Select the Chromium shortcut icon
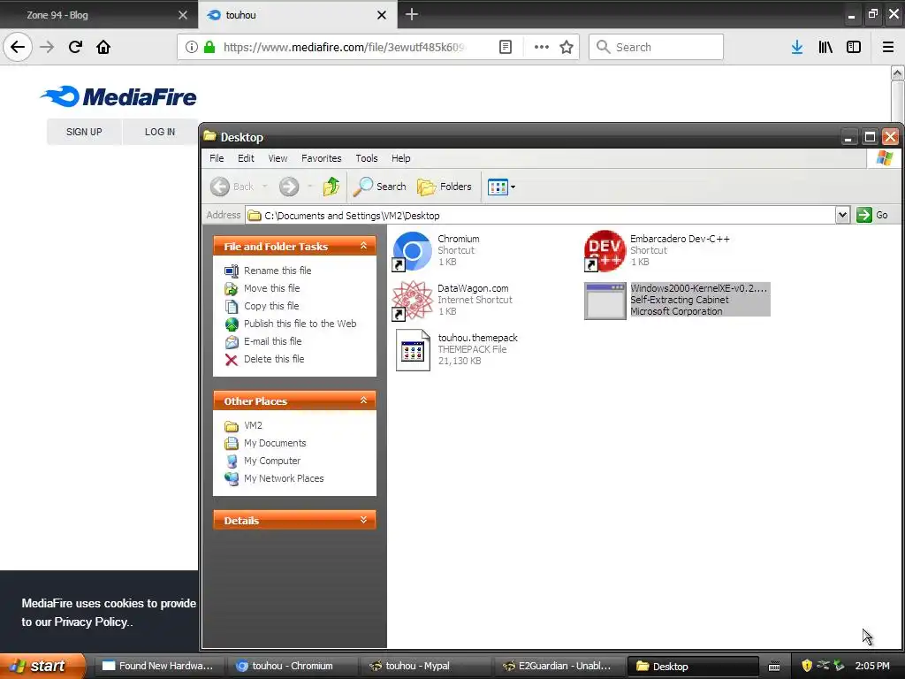The width and height of the screenshot is (905, 679). pyautogui.click(x=412, y=250)
